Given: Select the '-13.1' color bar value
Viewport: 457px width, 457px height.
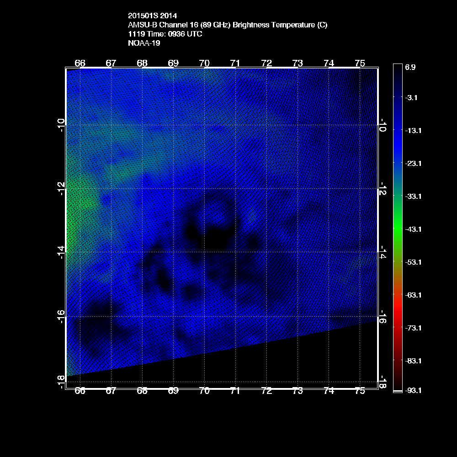Looking at the screenshot, I should (413, 131).
